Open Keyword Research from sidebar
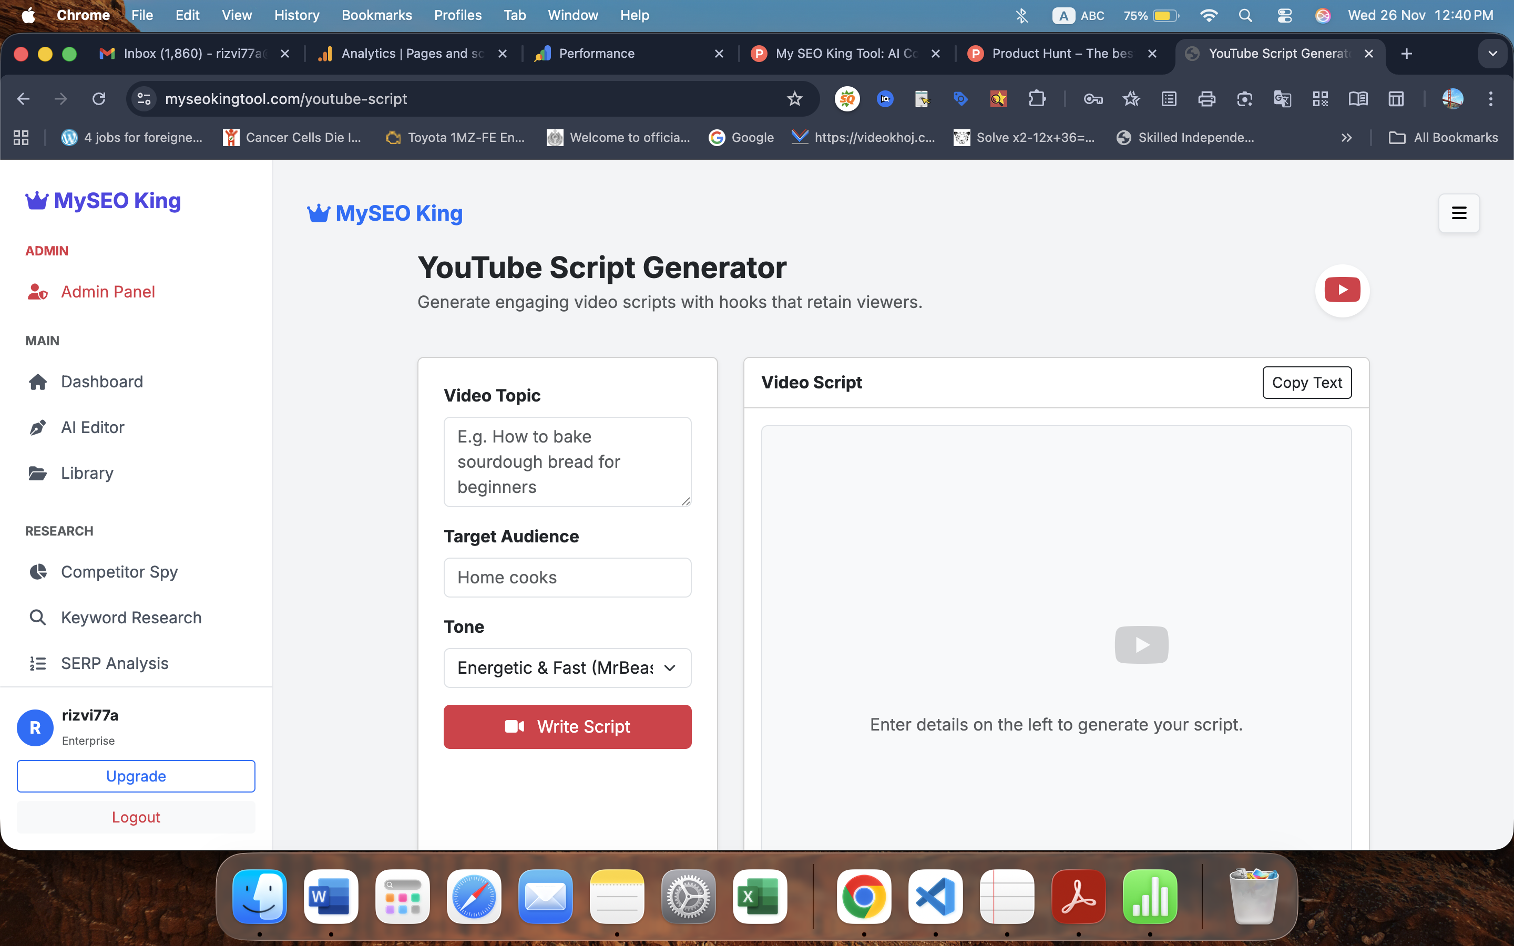1514x946 pixels. (x=131, y=618)
